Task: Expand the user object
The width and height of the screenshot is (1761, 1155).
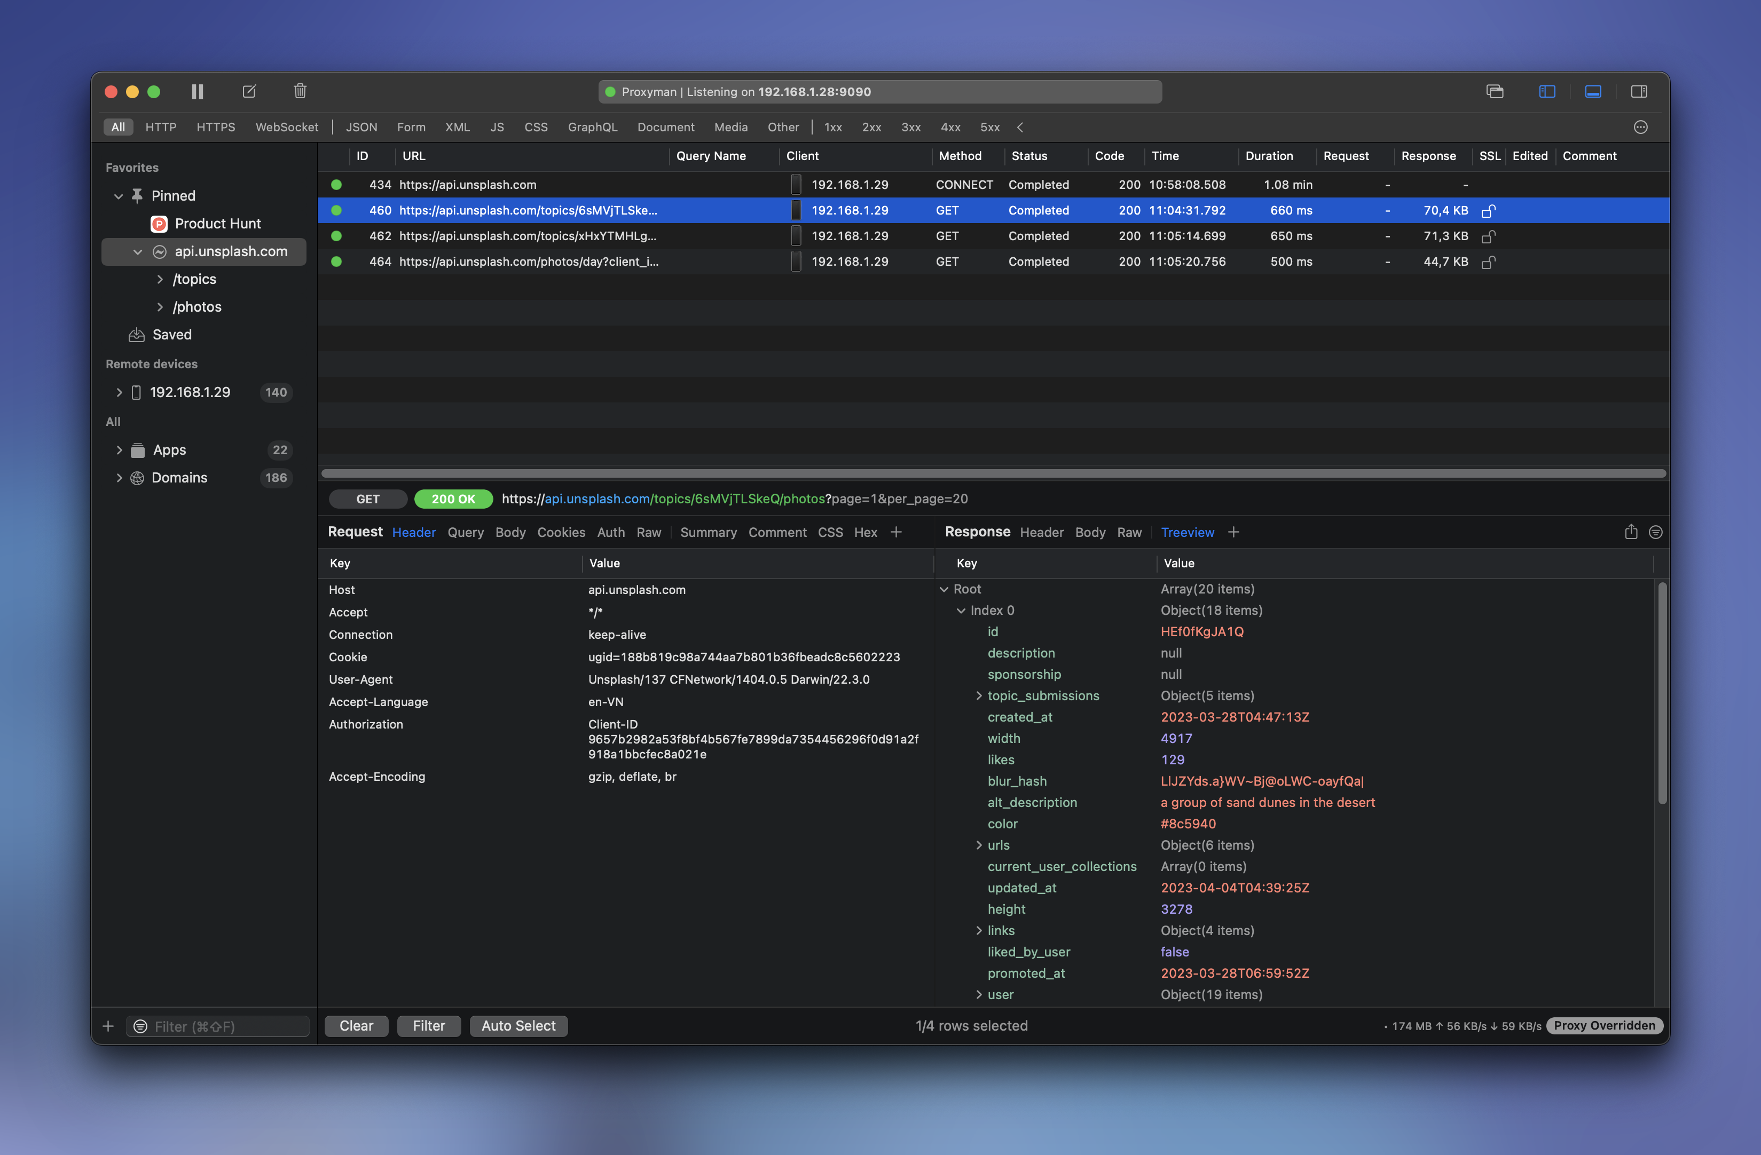Action: click(x=979, y=994)
